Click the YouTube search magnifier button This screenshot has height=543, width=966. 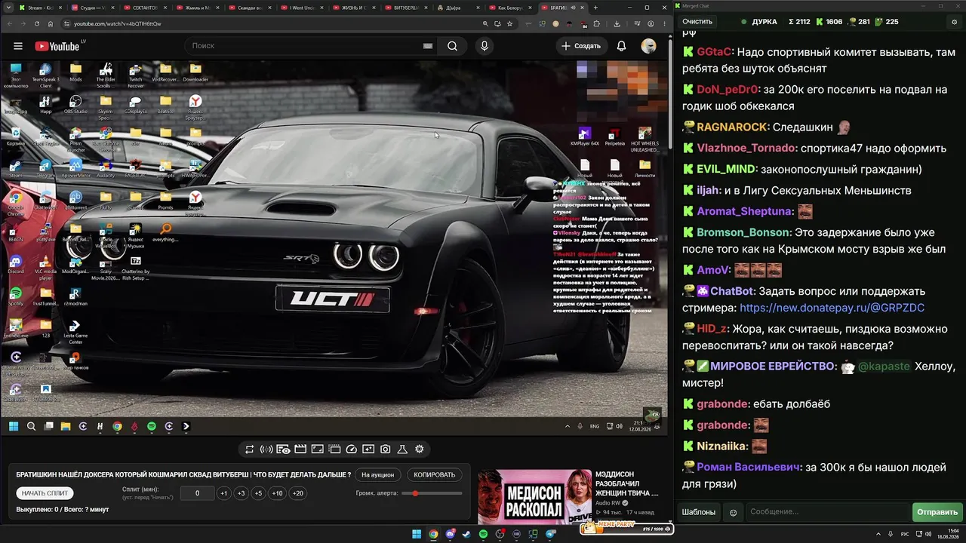click(452, 46)
